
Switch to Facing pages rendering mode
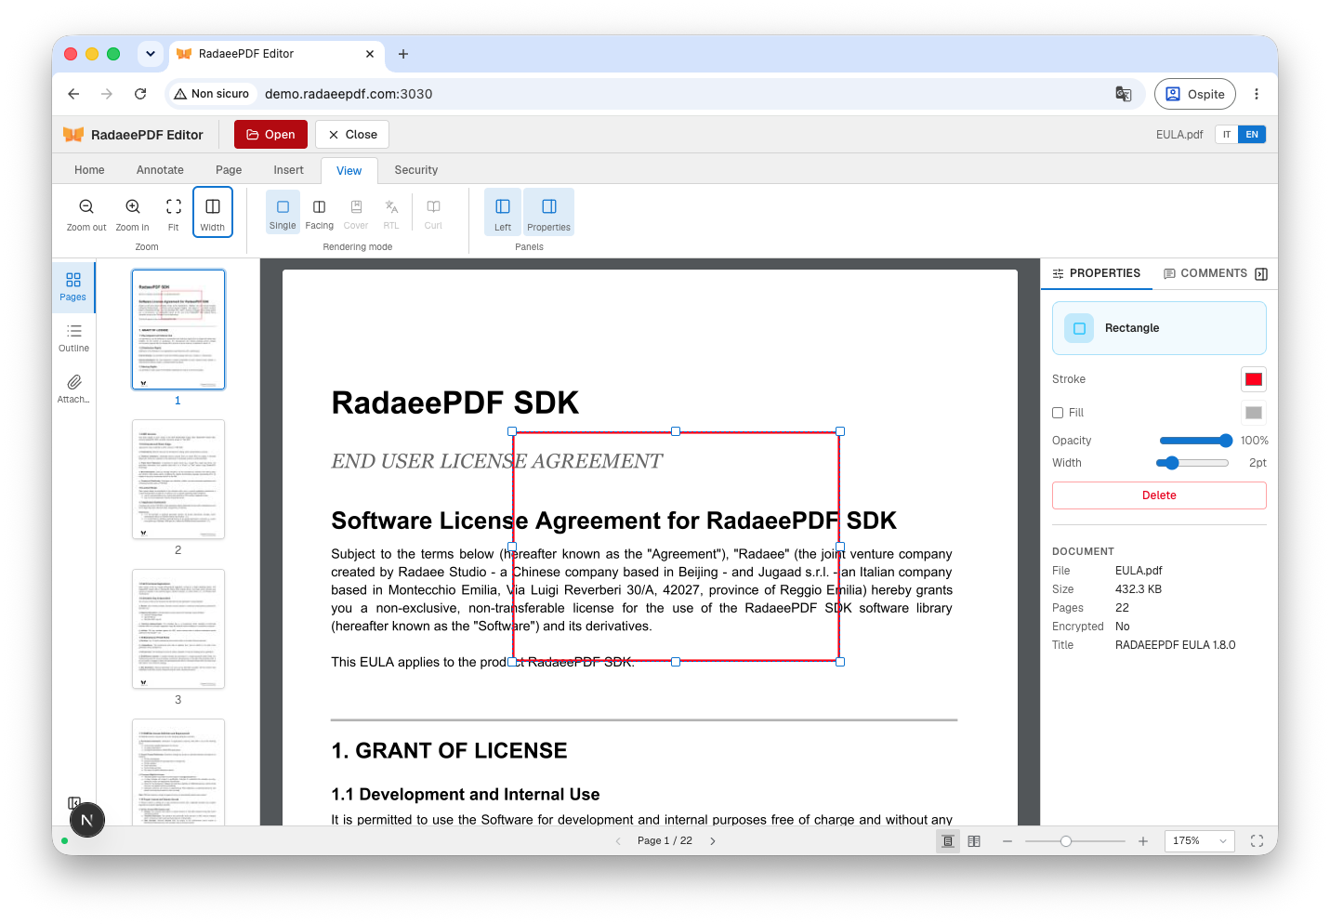[x=319, y=213]
